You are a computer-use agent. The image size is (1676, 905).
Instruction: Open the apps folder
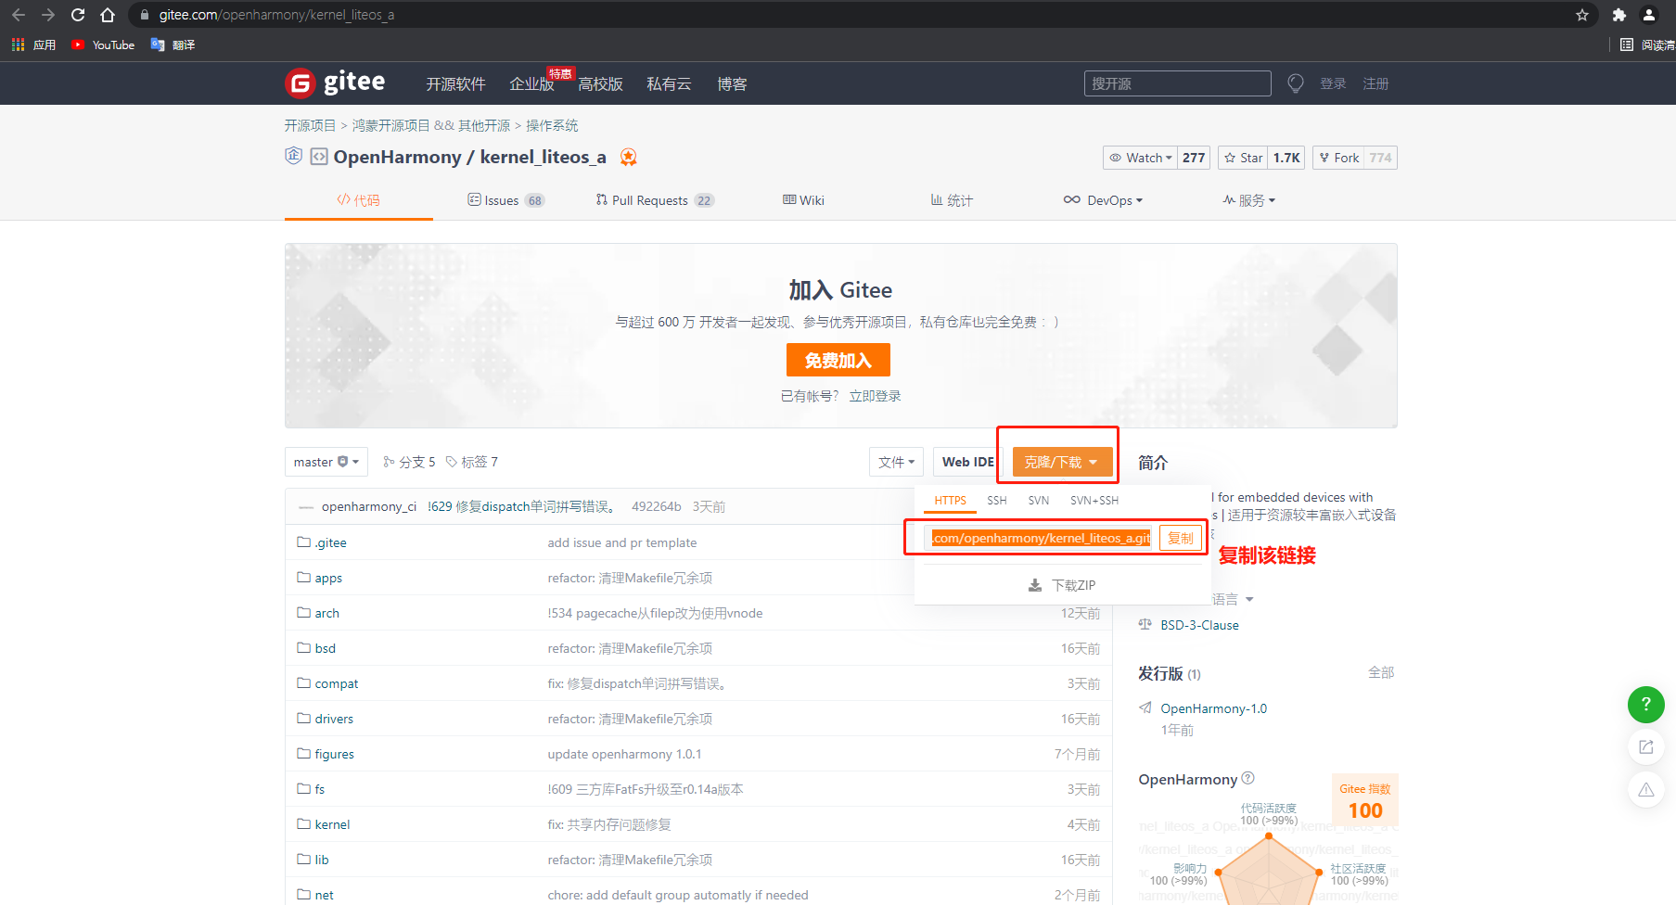328,578
